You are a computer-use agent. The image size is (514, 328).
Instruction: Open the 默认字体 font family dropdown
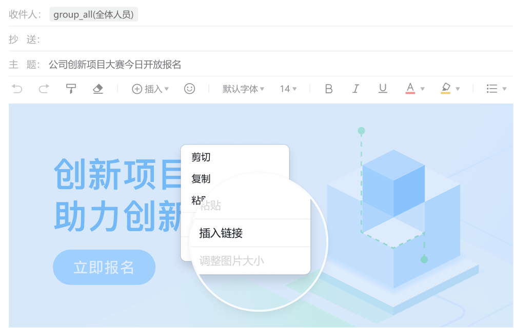tap(242, 89)
